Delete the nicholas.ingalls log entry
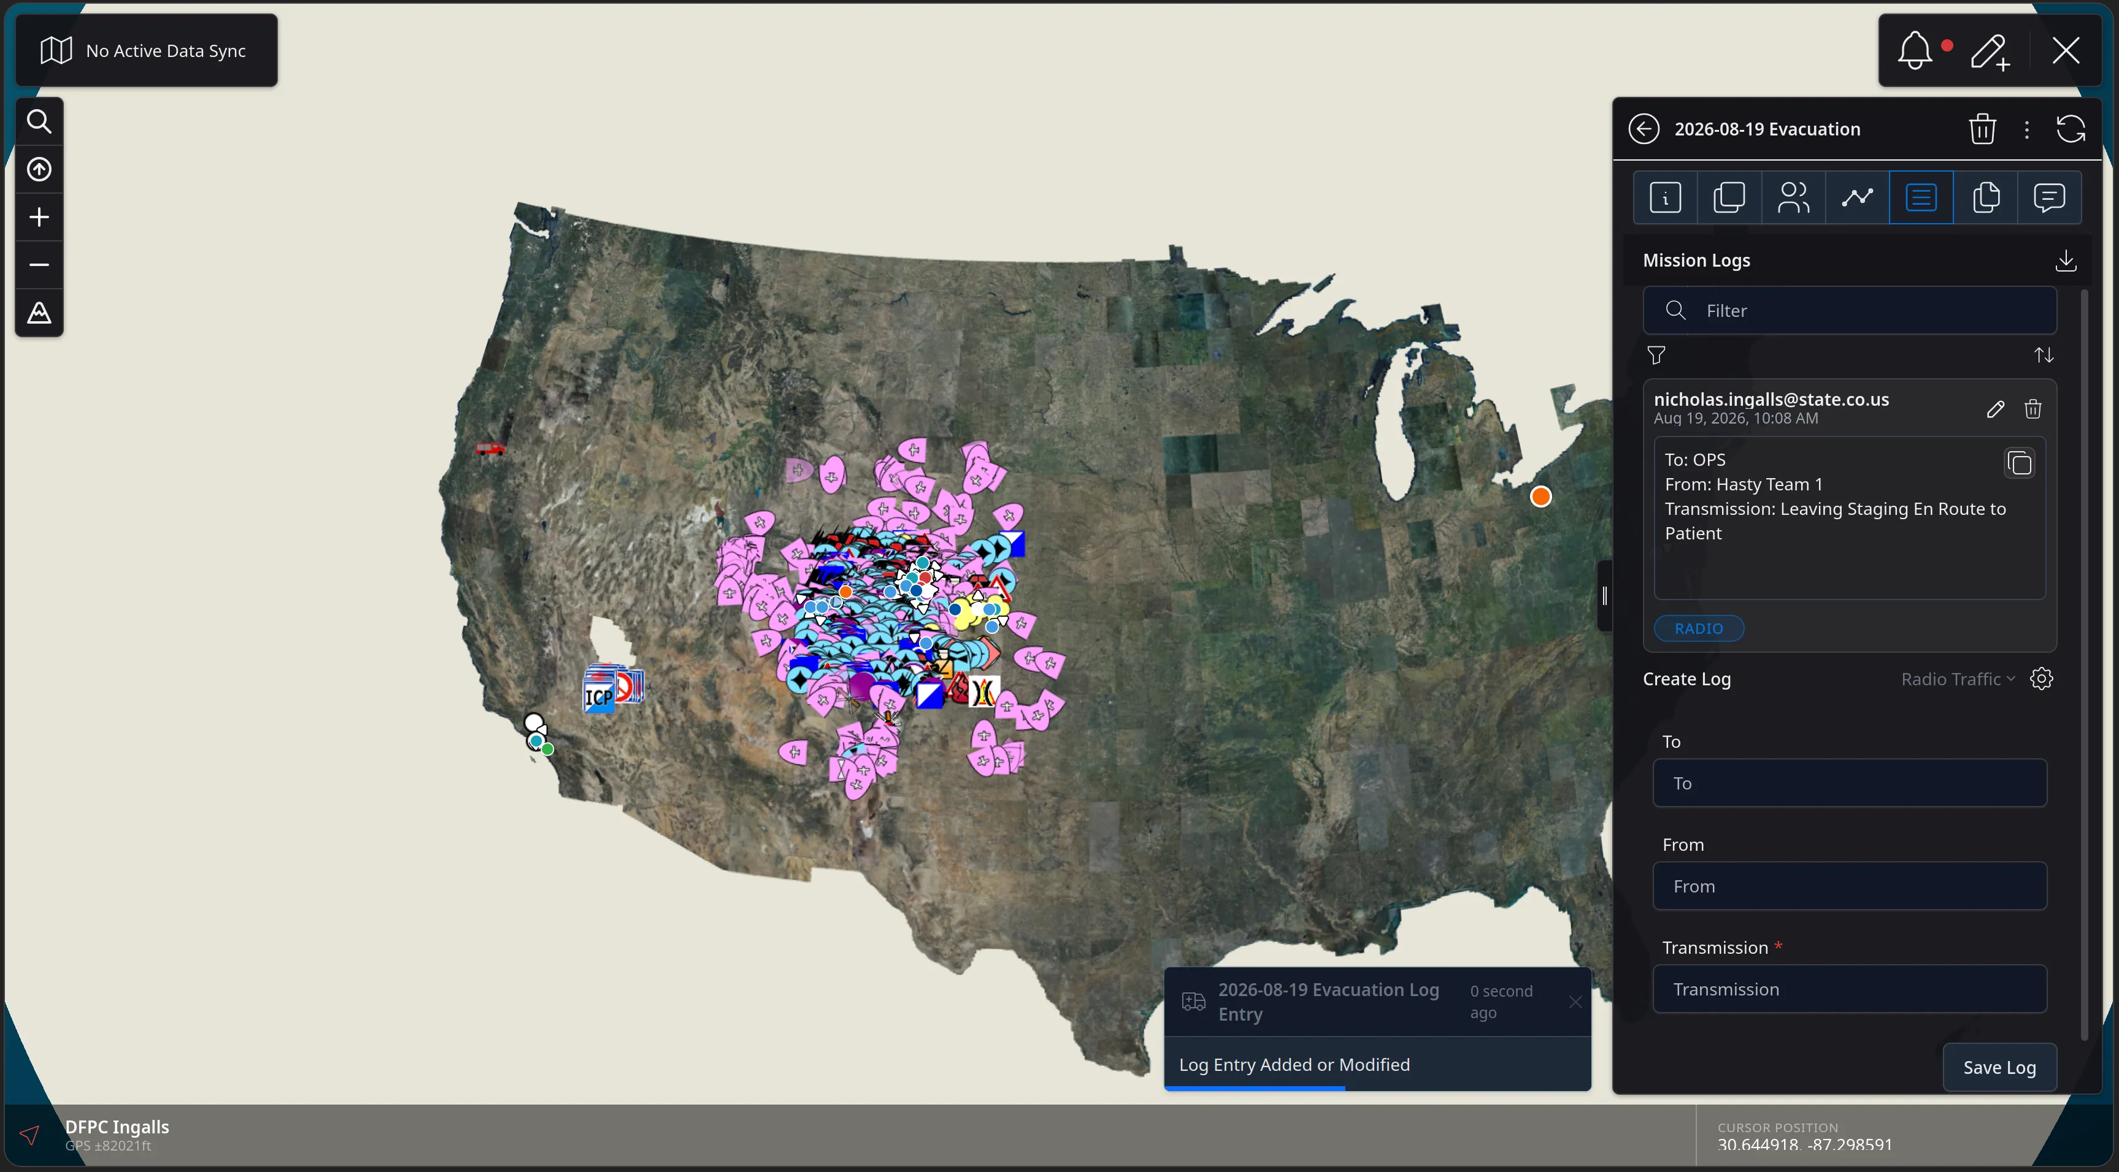The width and height of the screenshot is (2119, 1172). [2032, 408]
